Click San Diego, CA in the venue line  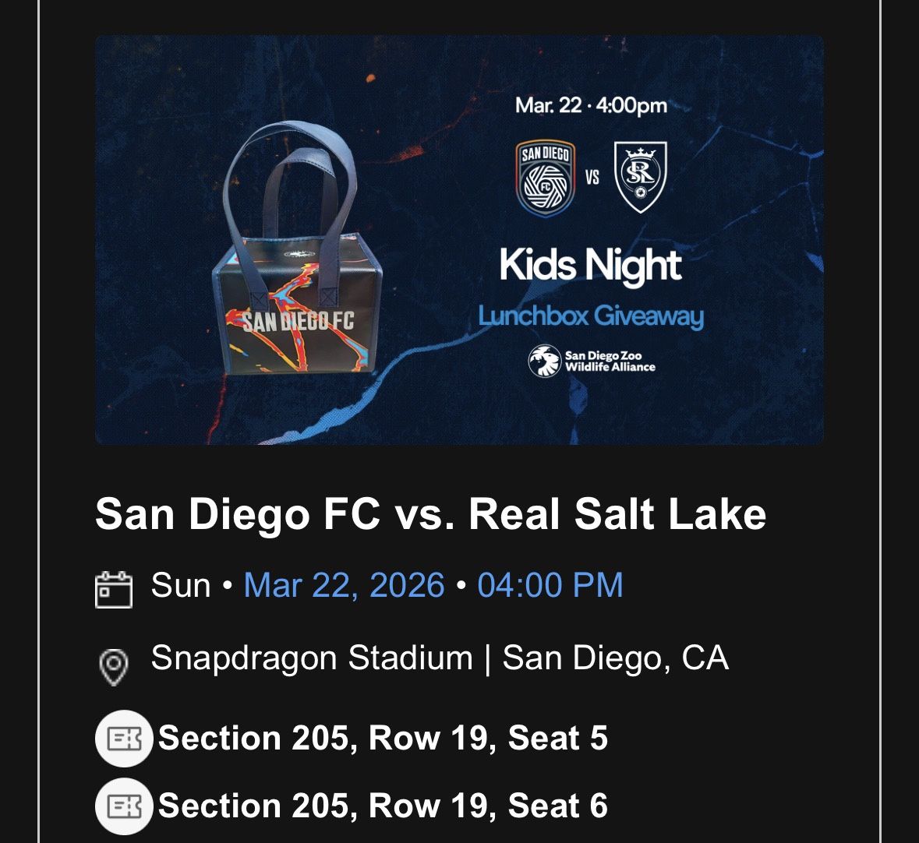(x=616, y=658)
